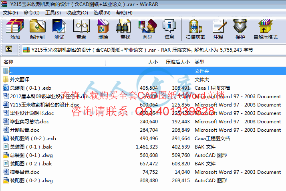This screenshot has width=286, height=191.
Task: Select file 2012届本科08级毕业设计任务书.doc
Action: pyautogui.click(x=50, y=96)
